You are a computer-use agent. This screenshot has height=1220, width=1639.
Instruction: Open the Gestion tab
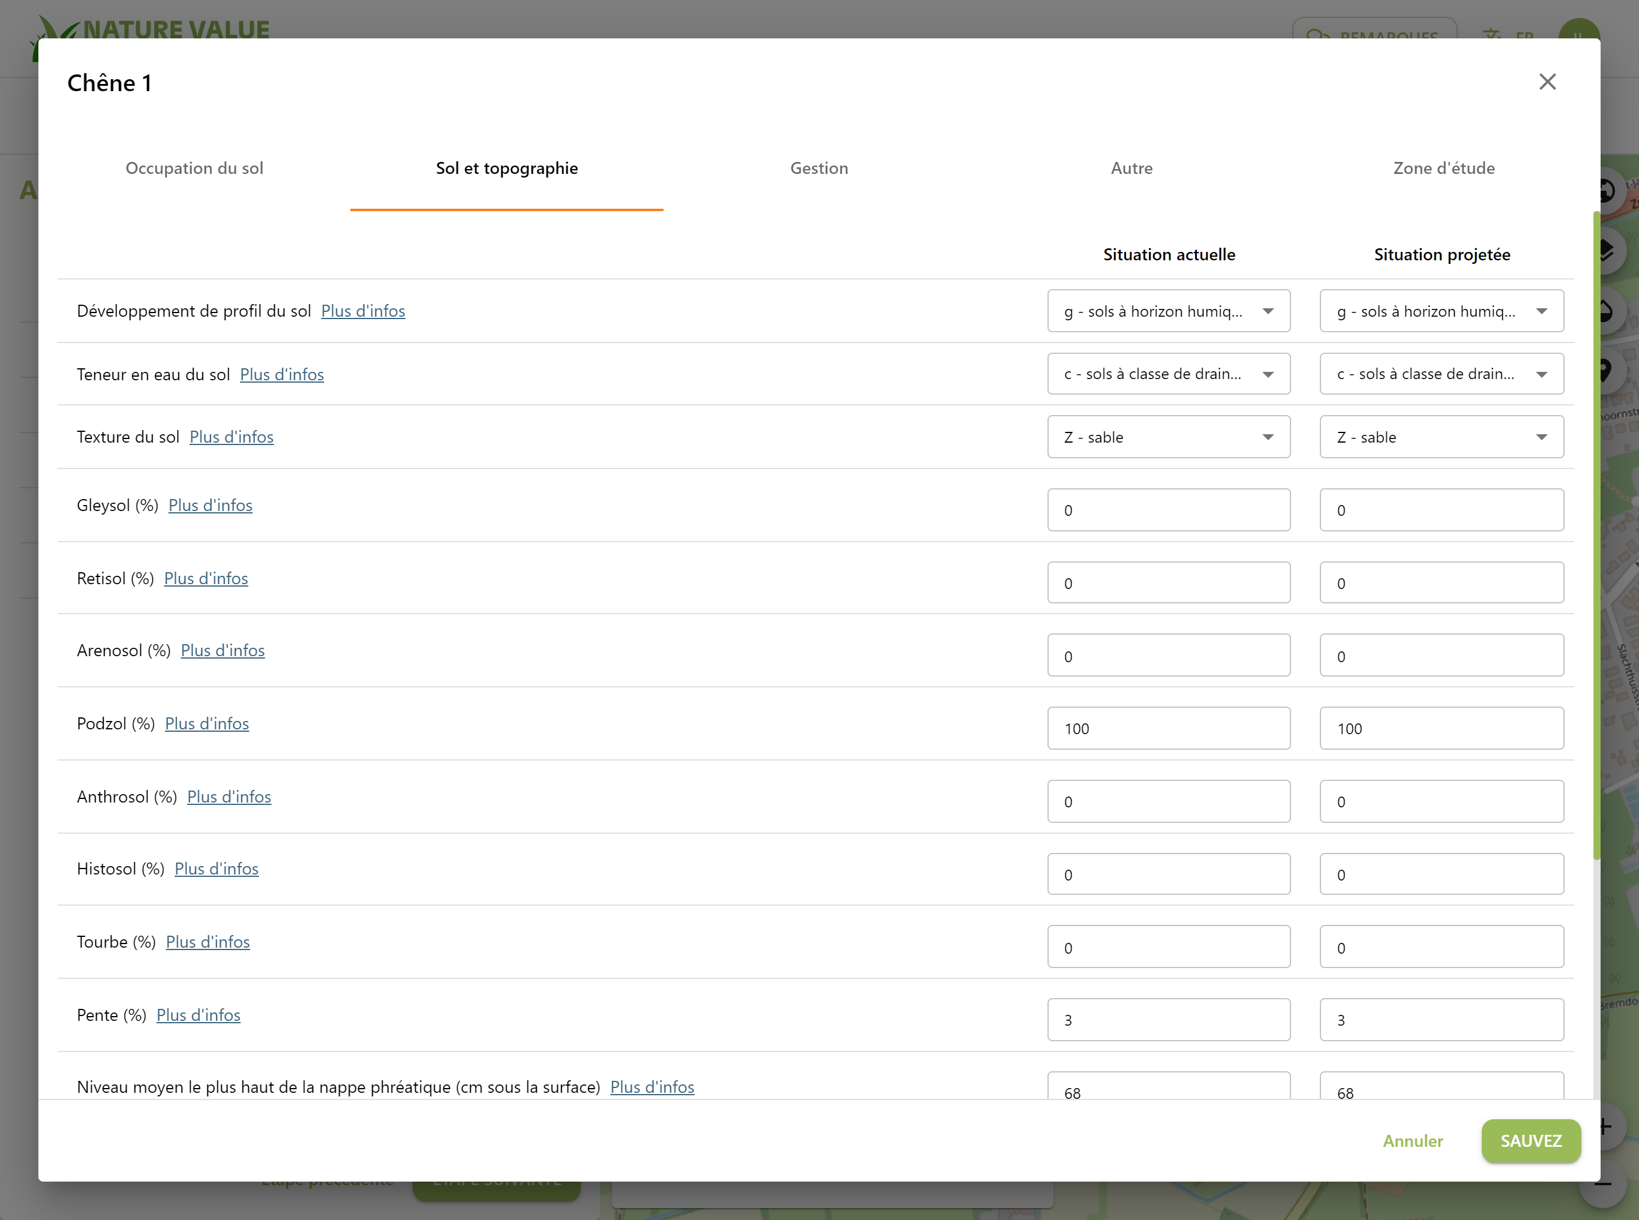click(x=819, y=169)
